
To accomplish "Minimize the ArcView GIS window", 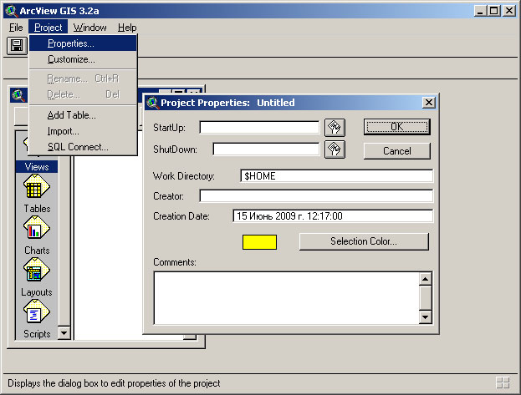I will 480,11.
